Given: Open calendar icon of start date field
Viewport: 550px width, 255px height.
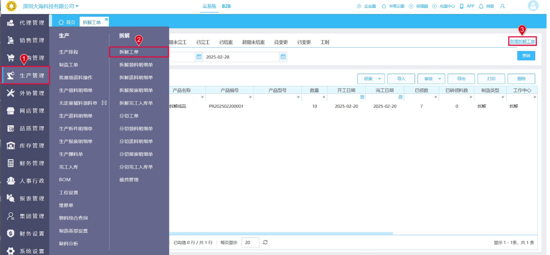Looking at the screenshot, I should coord(198,57).
